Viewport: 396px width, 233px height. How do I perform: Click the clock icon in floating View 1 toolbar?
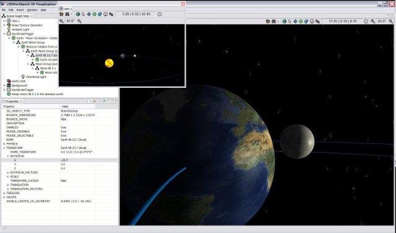pyautogui.click(x=160, y=14)
